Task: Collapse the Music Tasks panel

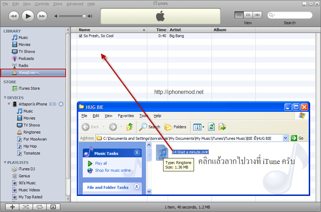Action: coord(137,152)
